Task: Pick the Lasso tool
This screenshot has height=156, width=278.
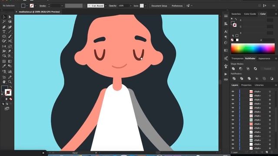Action: point(10,22)
